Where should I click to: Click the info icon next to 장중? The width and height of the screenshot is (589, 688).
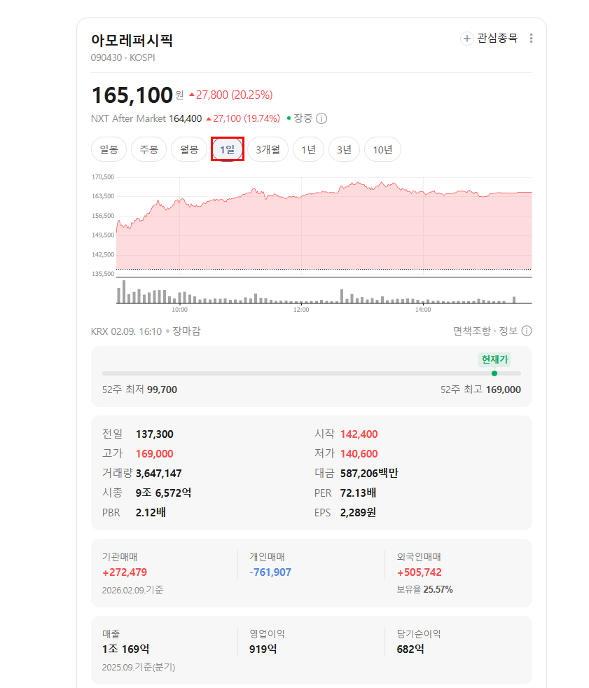pos(321,118)
